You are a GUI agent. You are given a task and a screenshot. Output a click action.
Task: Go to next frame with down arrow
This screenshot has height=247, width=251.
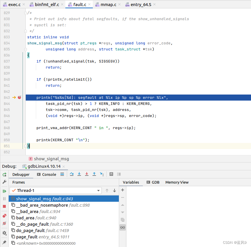[x=115, y=191]
